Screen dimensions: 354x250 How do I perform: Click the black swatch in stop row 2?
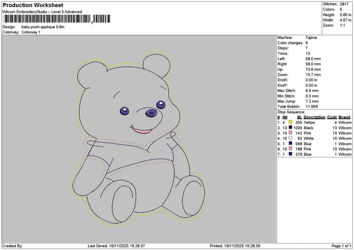[x=290, y=127]
